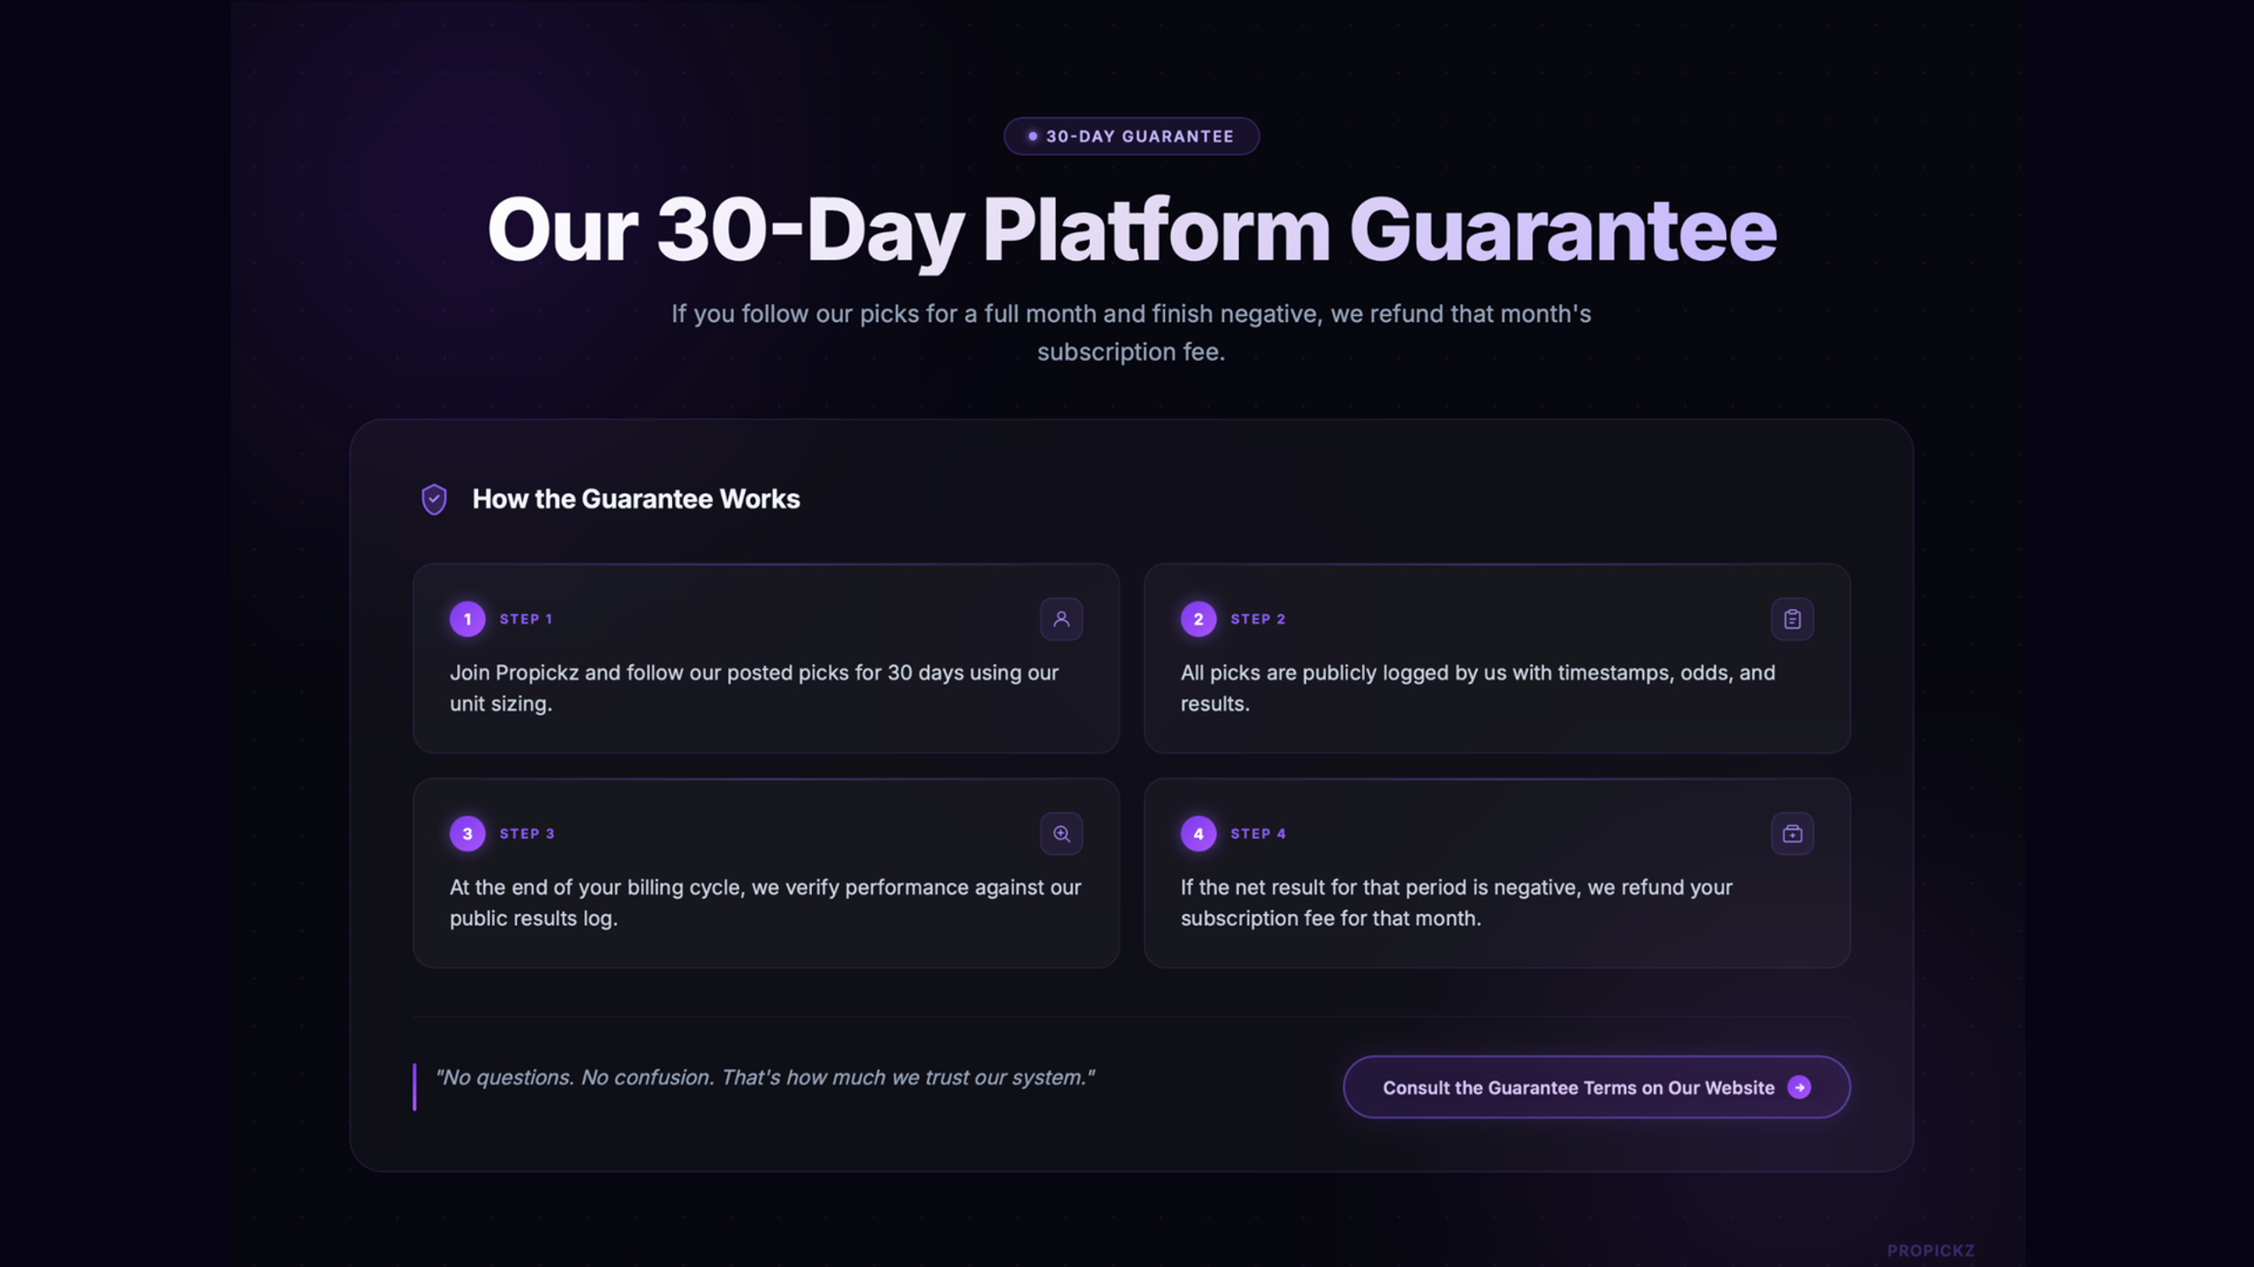The image size is (2254, 1267).
Task: Click the magnifier zoom icon in Step 3
Action: pyautogui.click(x=1061, y=833)
